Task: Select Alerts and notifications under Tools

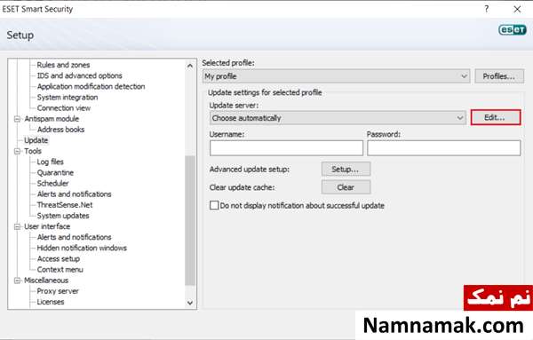Action: pyautogui.click(x=74, y=194)
